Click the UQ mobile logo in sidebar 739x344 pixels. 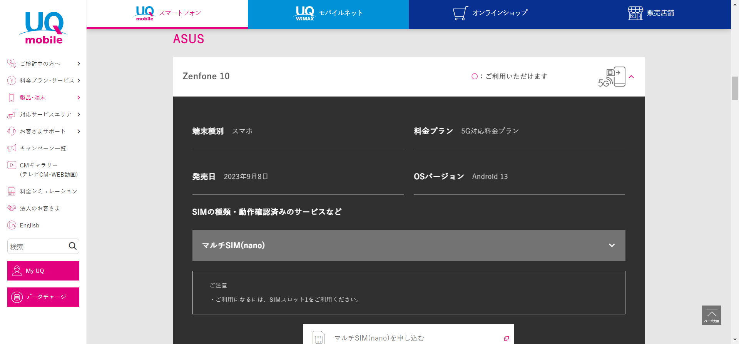tap(43, 28)
